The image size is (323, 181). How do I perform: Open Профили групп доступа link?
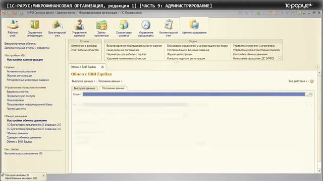(21, 96)
